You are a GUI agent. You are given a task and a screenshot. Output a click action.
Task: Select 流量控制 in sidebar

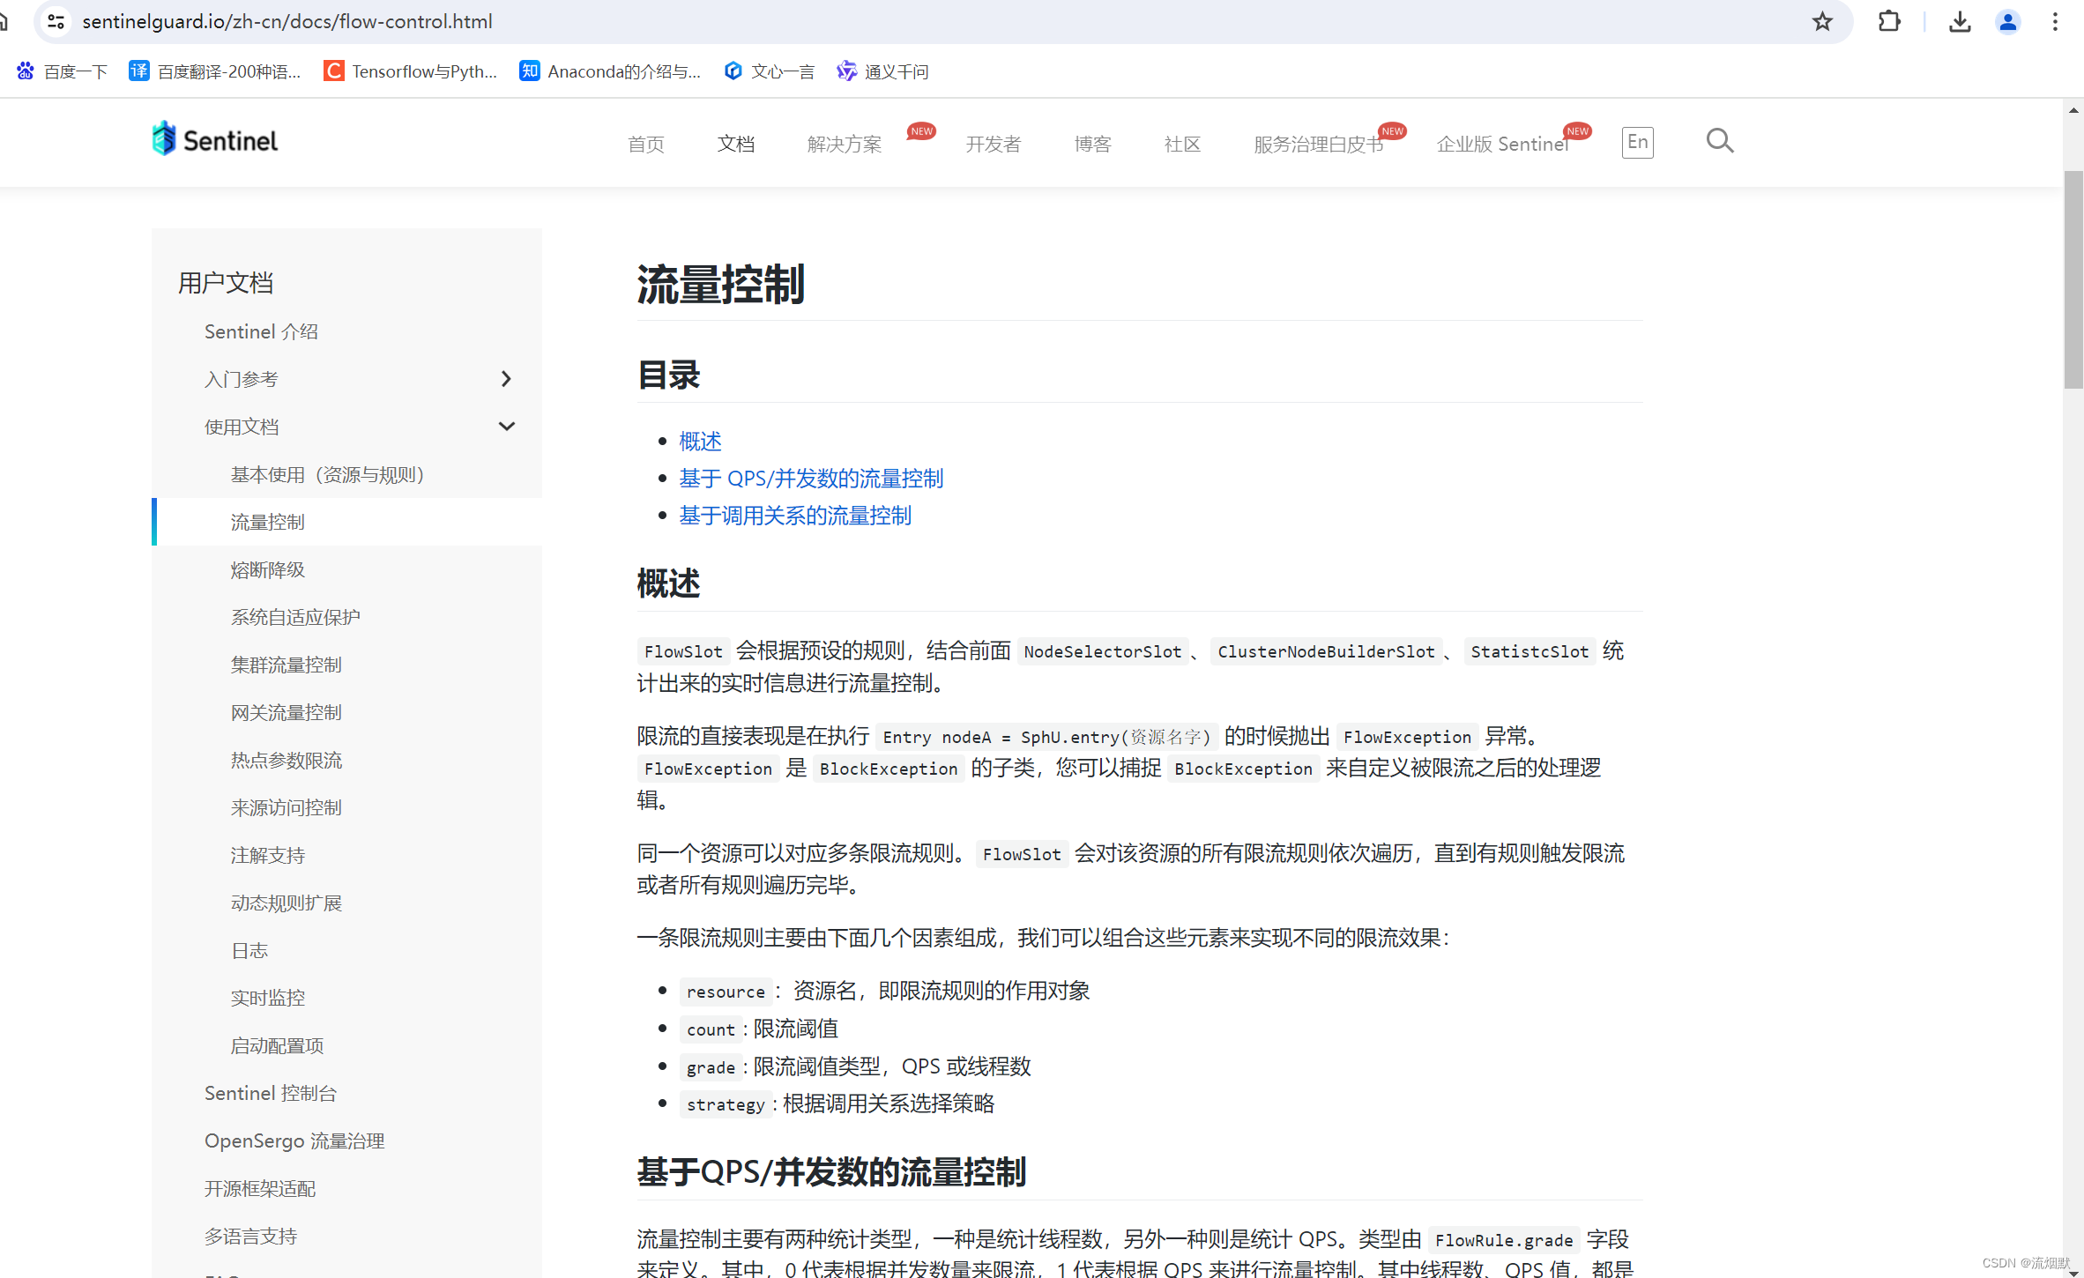[268, 522]
